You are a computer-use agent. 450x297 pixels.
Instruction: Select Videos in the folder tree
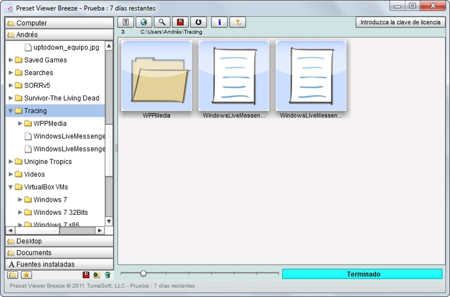(35, 174)
